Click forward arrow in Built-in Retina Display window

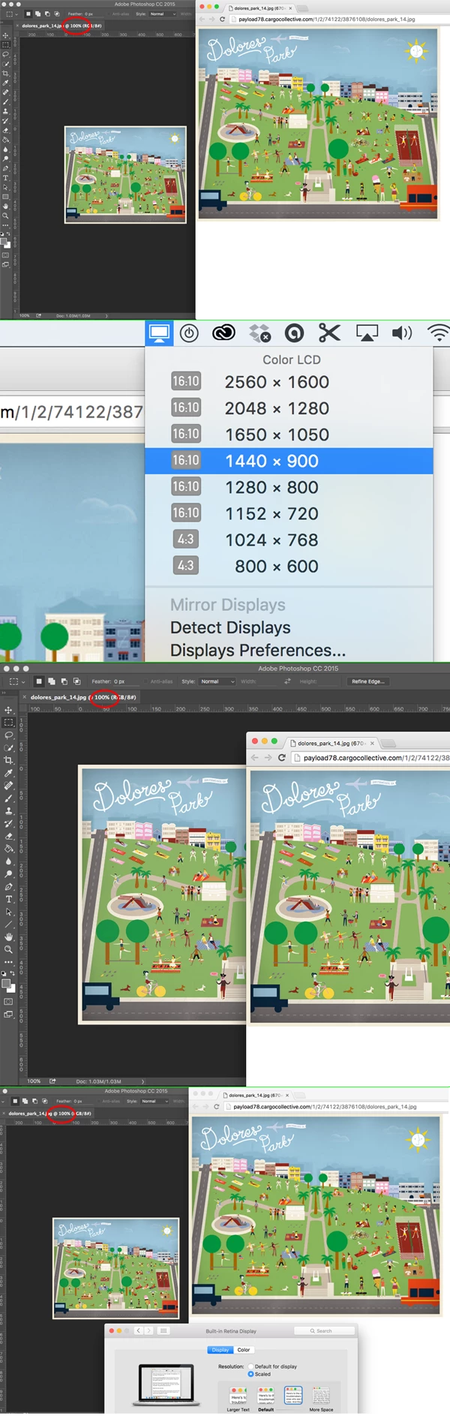tap(148, 1330)
